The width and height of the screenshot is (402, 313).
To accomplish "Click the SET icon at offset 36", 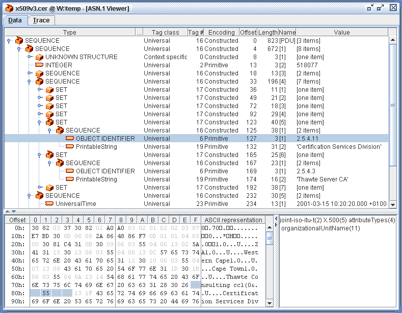I will click(x=49, y=90).
